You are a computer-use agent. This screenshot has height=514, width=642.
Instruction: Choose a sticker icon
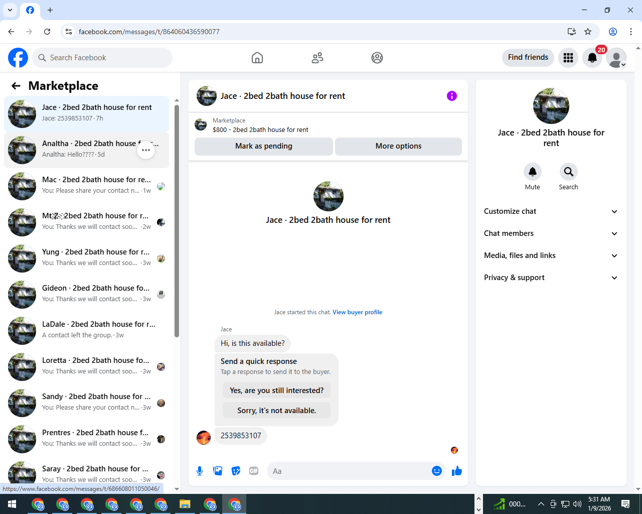point(236,471)
